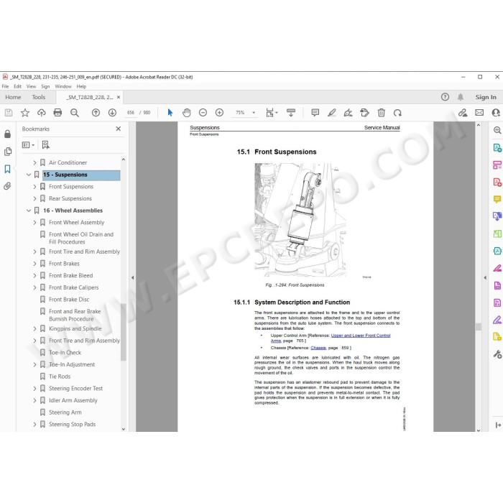Collapse the left navigation pane arrow
The width and height of the screenshot is (503, 503).
tap(132, 278)
